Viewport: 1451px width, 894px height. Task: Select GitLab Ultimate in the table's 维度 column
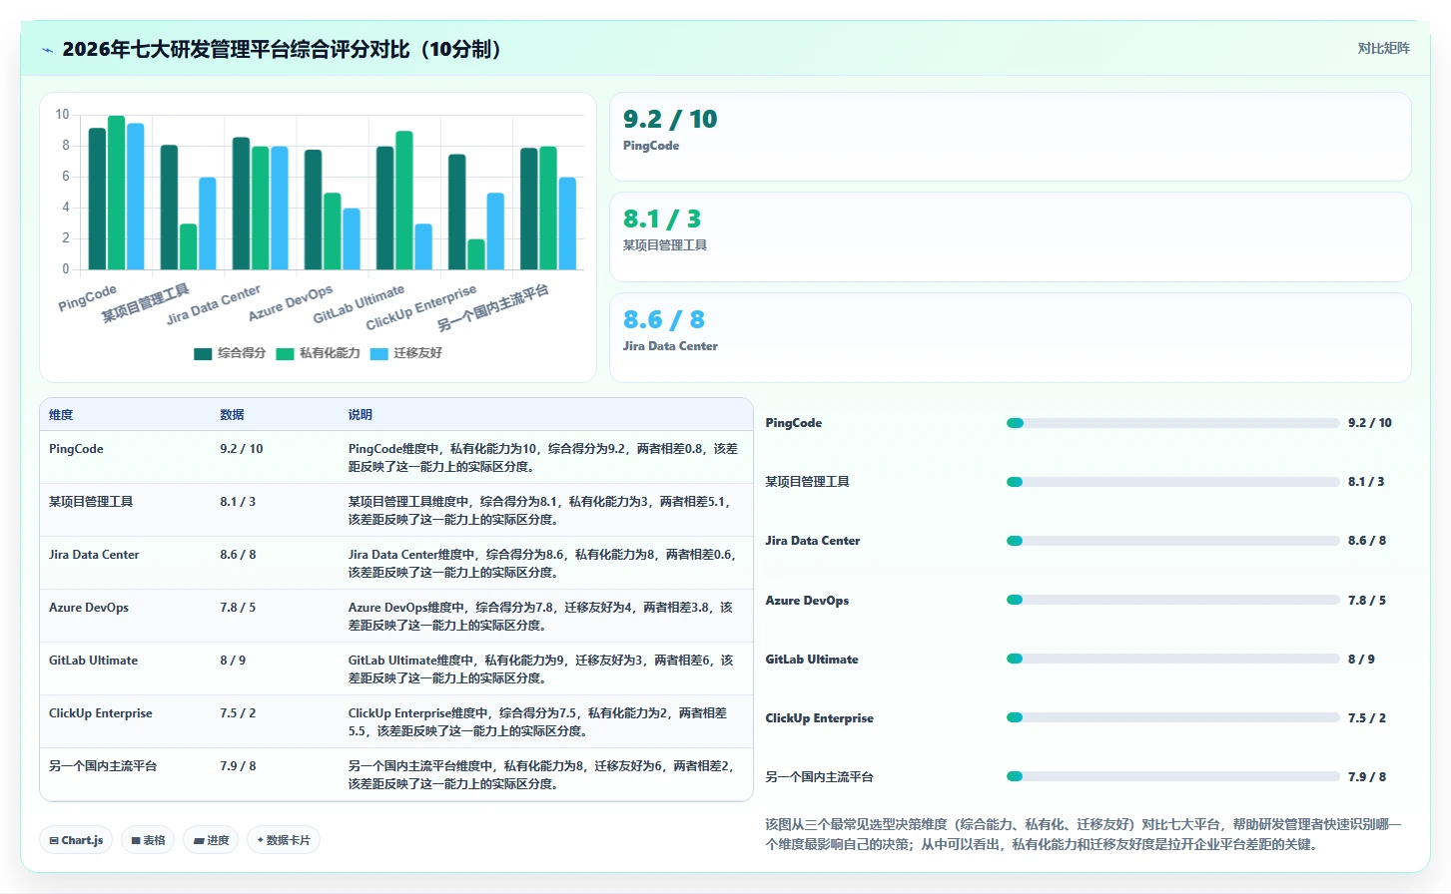93,661
